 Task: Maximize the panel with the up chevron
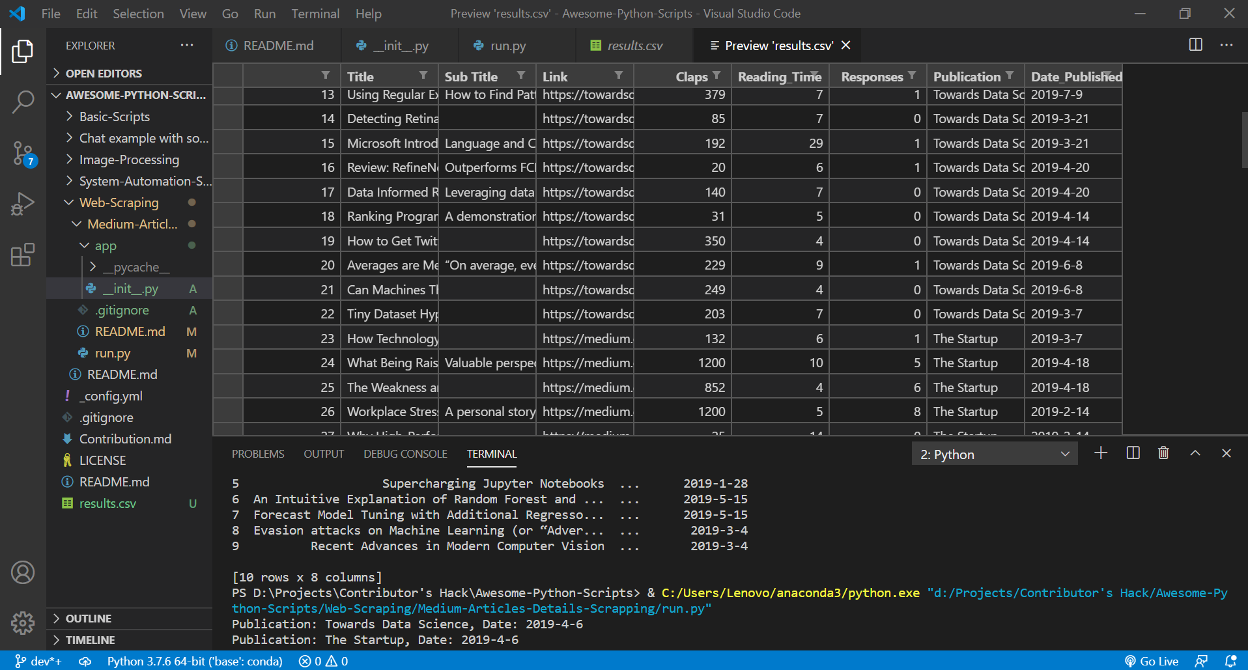[1195, 453]
